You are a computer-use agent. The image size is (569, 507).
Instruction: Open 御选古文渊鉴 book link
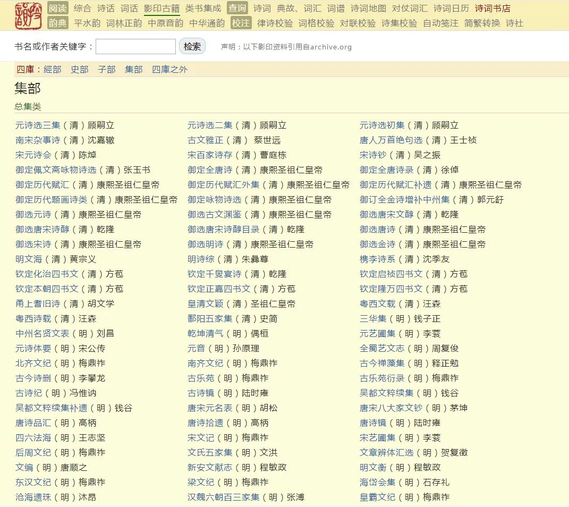click(x=215, y=215)
